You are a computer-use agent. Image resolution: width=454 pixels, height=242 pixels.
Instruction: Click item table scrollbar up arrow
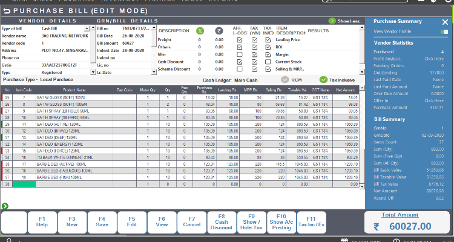click(362, 88)
